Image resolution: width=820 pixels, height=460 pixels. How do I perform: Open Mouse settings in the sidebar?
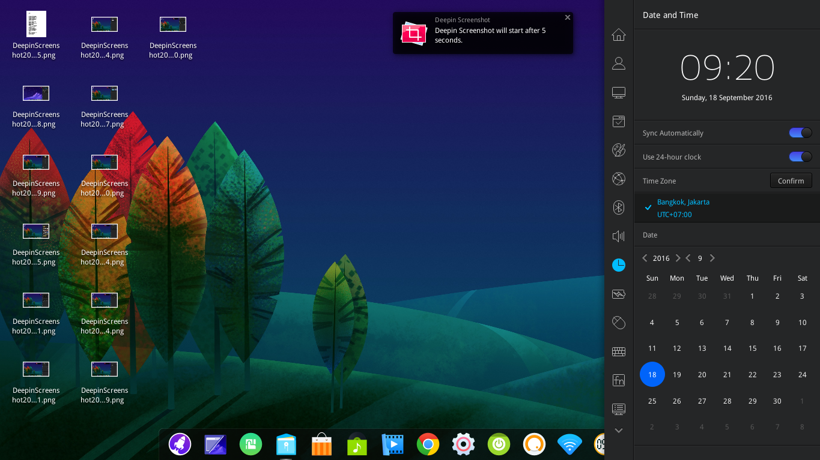pyautogui.click(x=618, y=323)
